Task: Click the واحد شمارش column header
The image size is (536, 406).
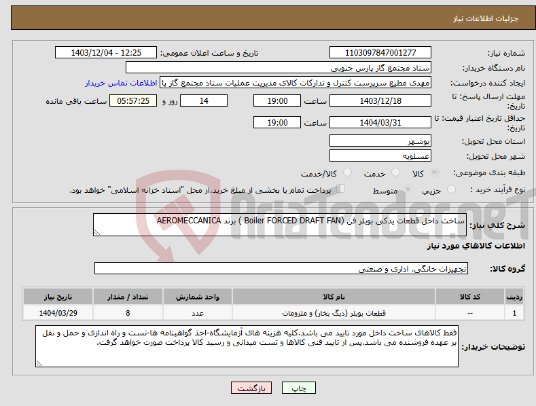Action: 198,297
